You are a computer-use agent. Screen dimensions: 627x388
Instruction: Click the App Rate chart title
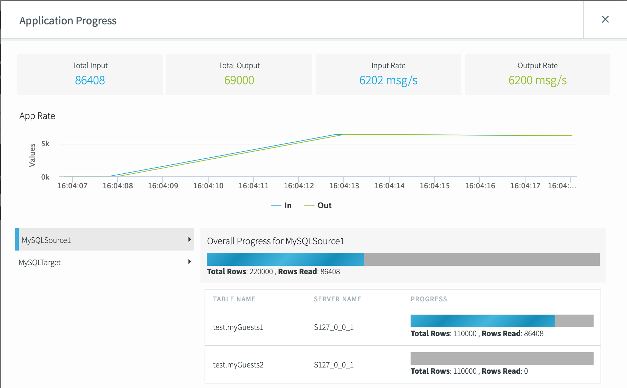37,116
